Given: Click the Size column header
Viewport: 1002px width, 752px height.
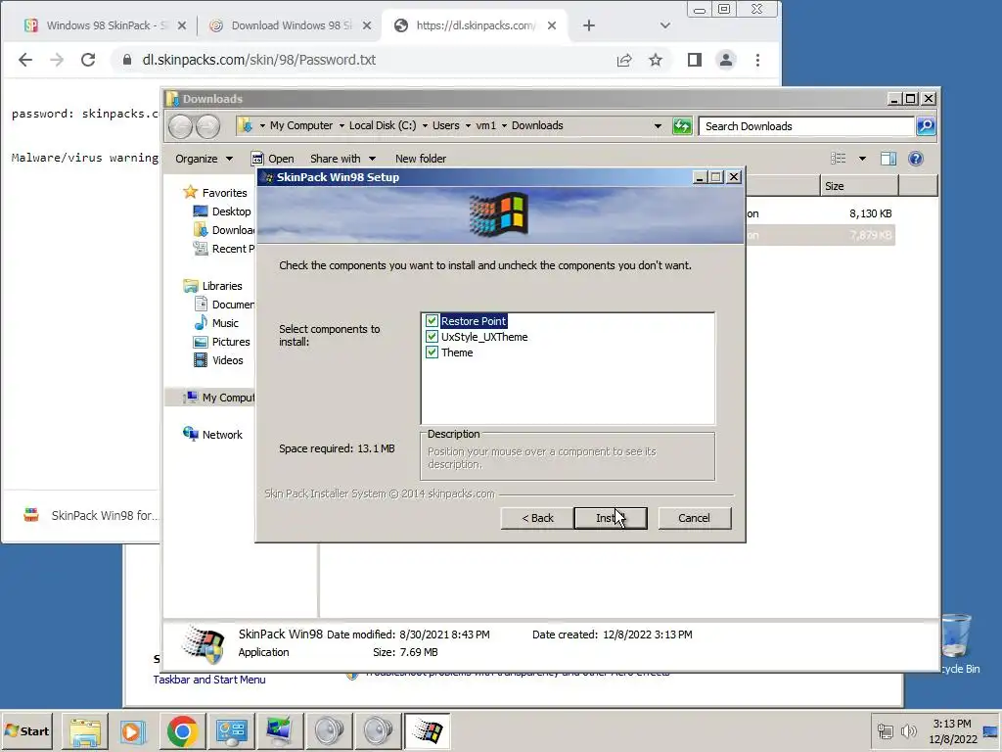Looking at the screenshot, I should point(859,186).
